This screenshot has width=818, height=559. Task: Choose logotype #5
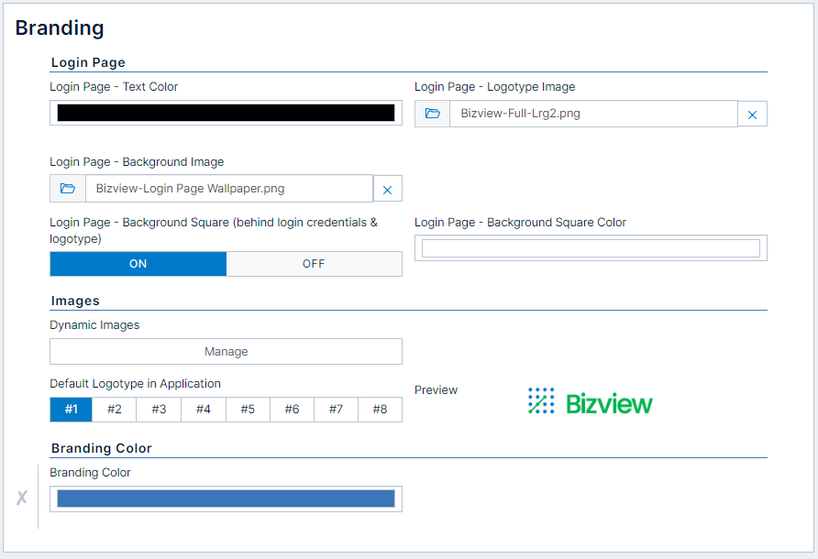point(248,410)
